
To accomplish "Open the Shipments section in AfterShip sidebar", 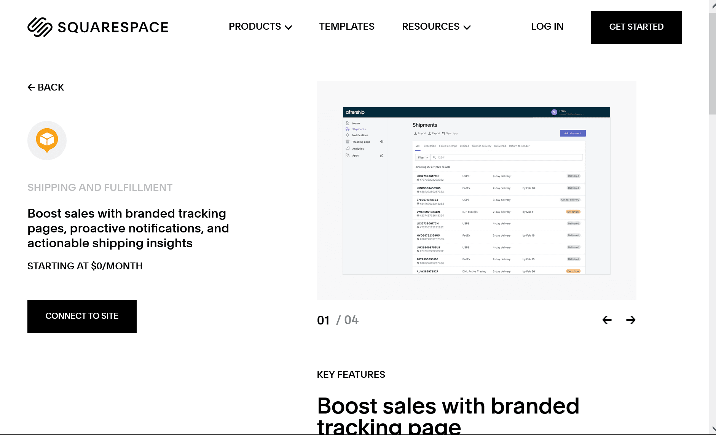I will (x=359, y=129).
